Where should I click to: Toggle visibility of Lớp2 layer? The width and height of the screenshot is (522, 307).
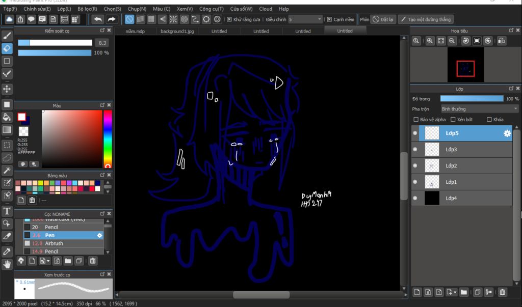tap(415, 165)
